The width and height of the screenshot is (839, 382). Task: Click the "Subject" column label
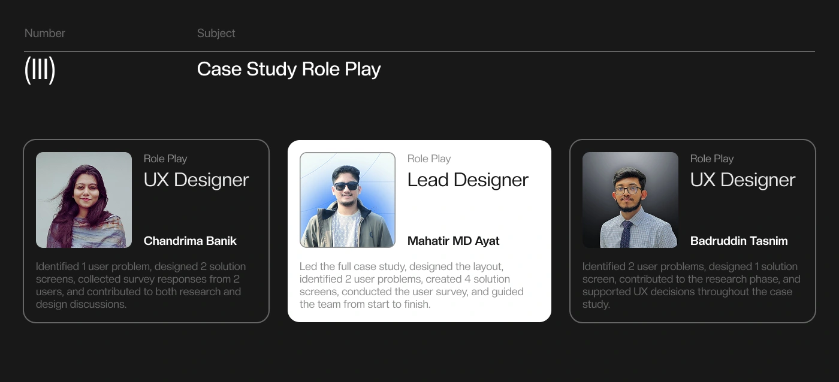click(x=216, y=34)
